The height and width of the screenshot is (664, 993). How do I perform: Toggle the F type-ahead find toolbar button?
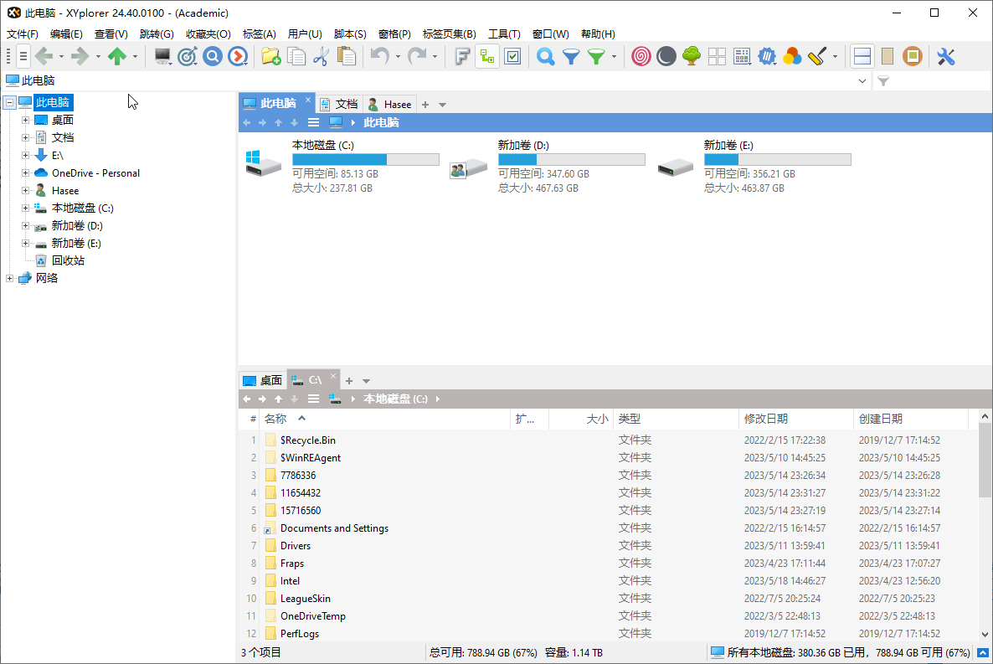coord(462,56)
